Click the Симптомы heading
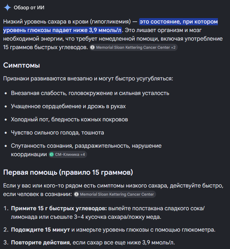 (x=21, y=65)
